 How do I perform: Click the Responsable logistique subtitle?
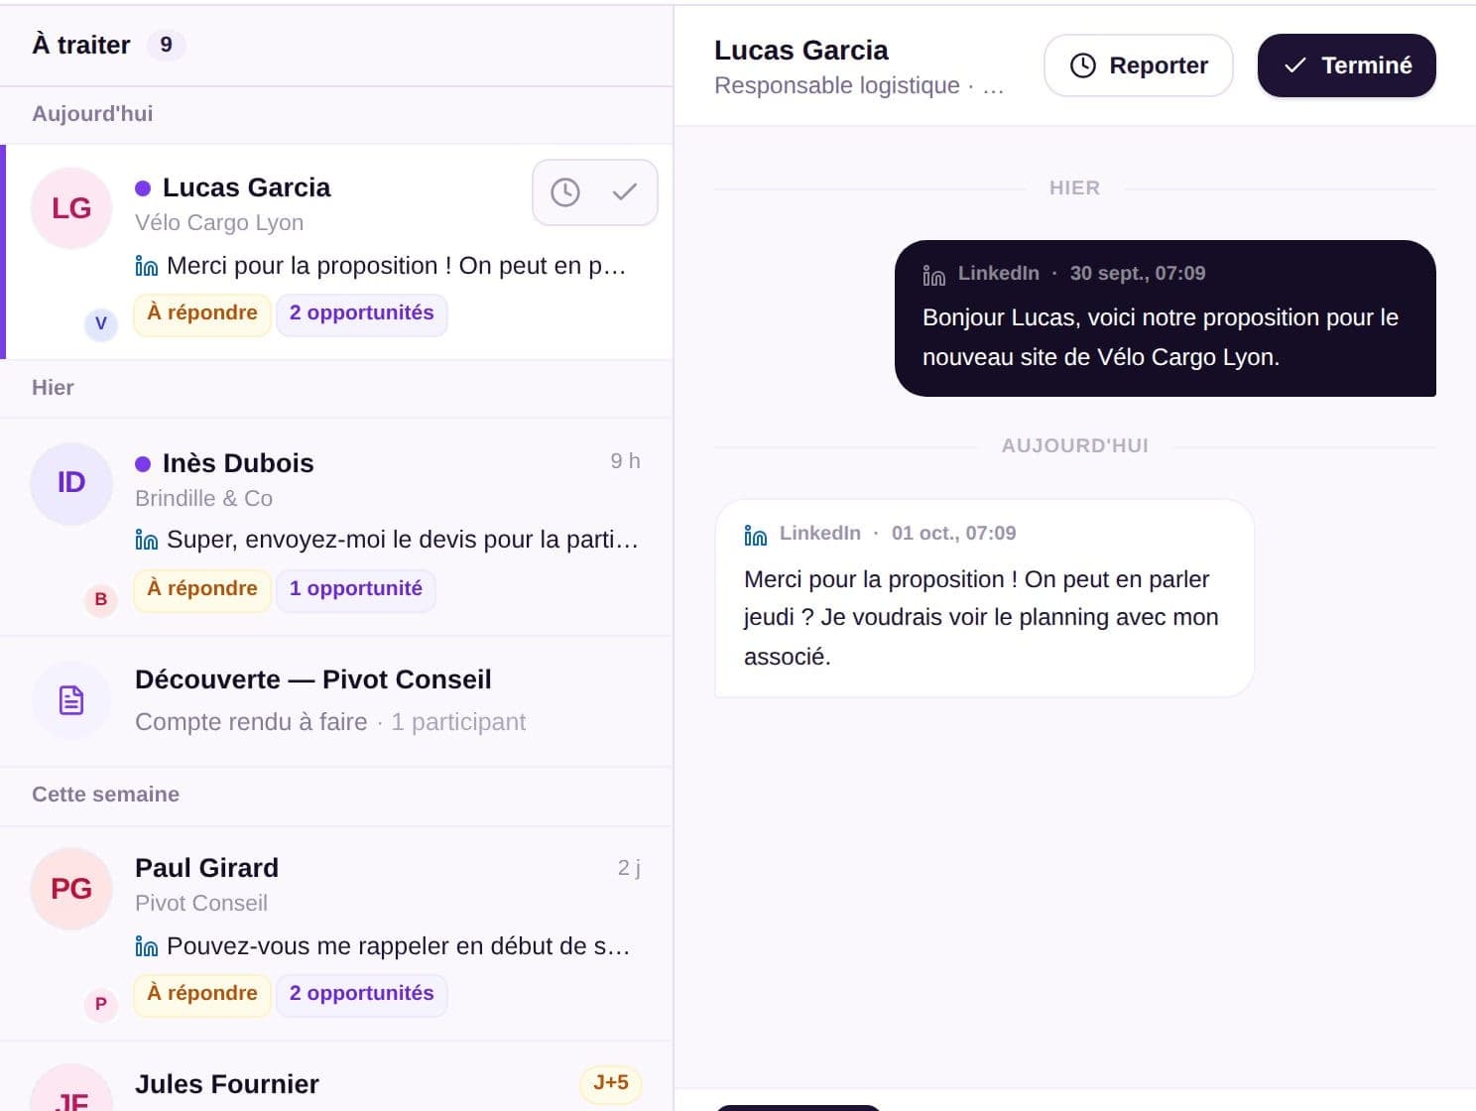pyautogui.click(x=859, y=86)
